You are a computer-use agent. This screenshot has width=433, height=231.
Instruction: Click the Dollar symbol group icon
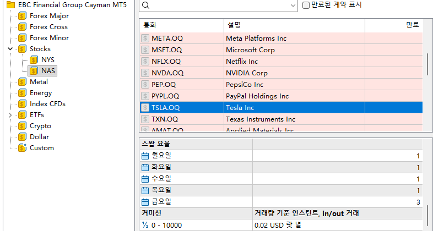(23, 137)
